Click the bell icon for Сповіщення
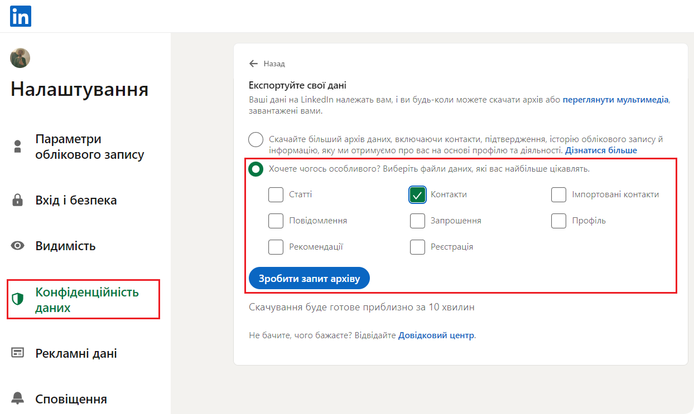Image resolution: width=694 pixels, height=414 pixels. [18, 398]
